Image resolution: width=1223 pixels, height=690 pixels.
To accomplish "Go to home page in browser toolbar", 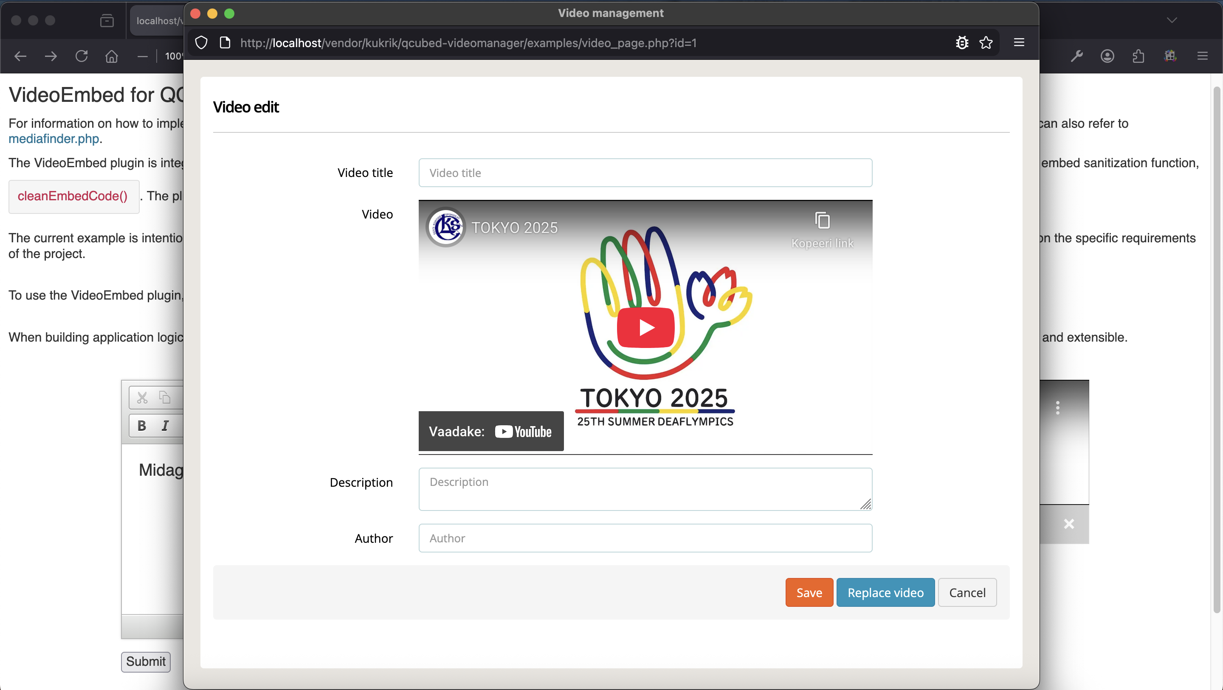I will tap(112, 56).
